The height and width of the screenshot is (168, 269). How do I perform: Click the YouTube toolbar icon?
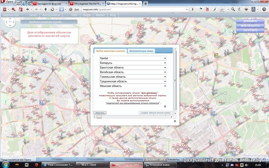pos(207,9)
